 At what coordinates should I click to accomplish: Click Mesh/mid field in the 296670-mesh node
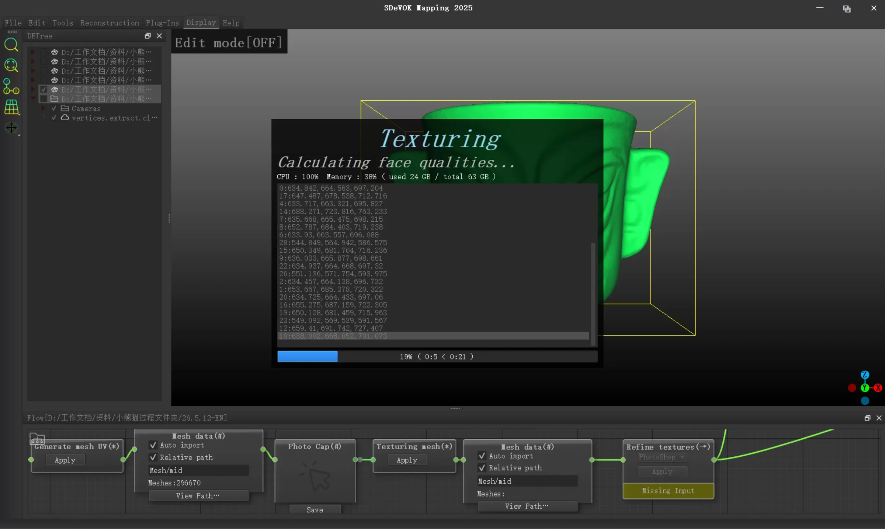coord(198,470)
